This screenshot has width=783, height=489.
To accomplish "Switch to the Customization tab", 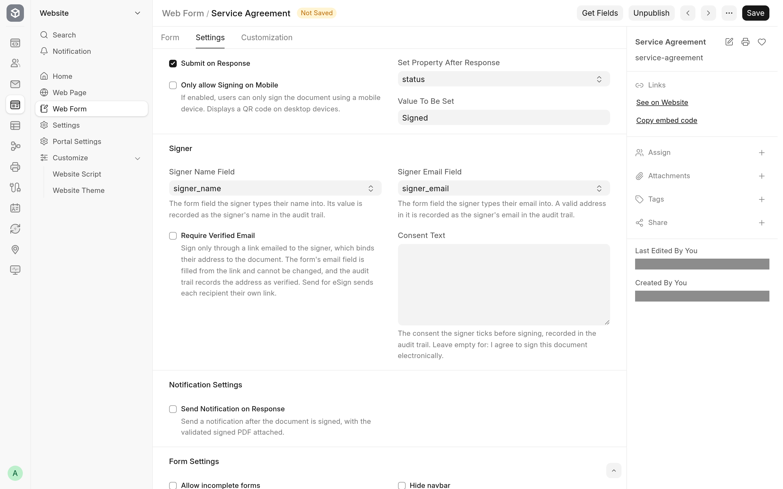I will [267, 37].
